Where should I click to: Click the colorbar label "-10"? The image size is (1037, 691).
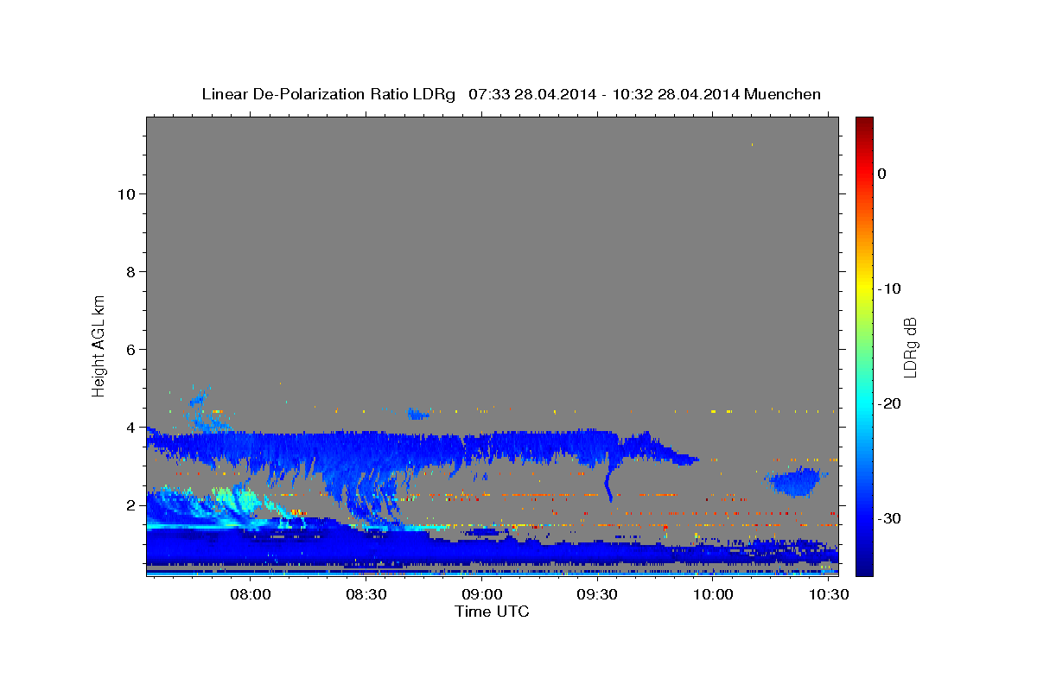889,288
